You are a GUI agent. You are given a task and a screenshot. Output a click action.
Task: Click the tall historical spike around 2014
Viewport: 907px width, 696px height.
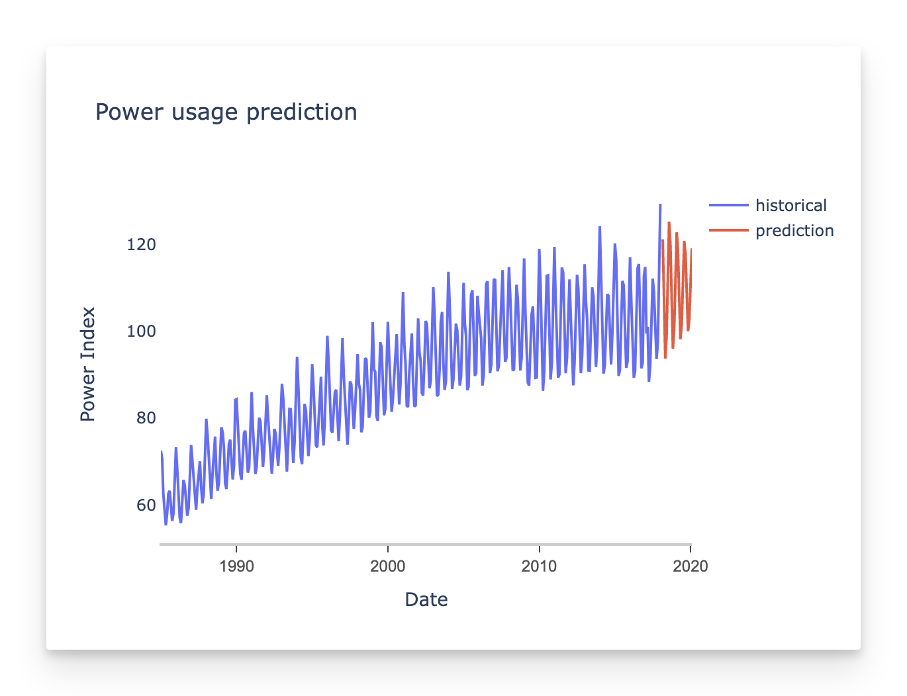600,228
